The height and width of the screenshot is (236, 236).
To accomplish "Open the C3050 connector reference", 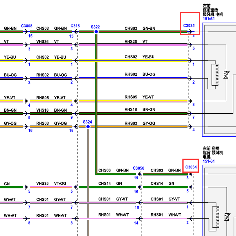I will click(139, 168).
